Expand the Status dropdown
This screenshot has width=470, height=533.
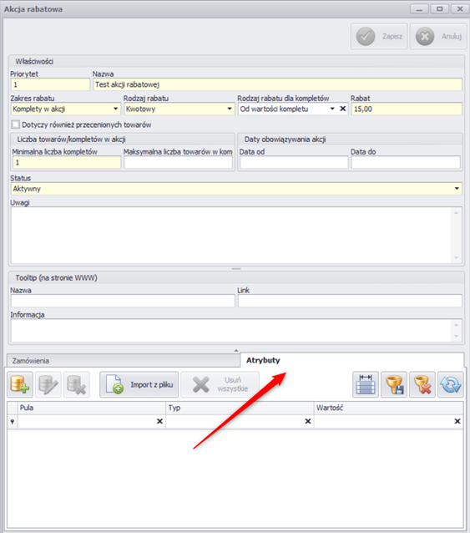tap(457, 189)
